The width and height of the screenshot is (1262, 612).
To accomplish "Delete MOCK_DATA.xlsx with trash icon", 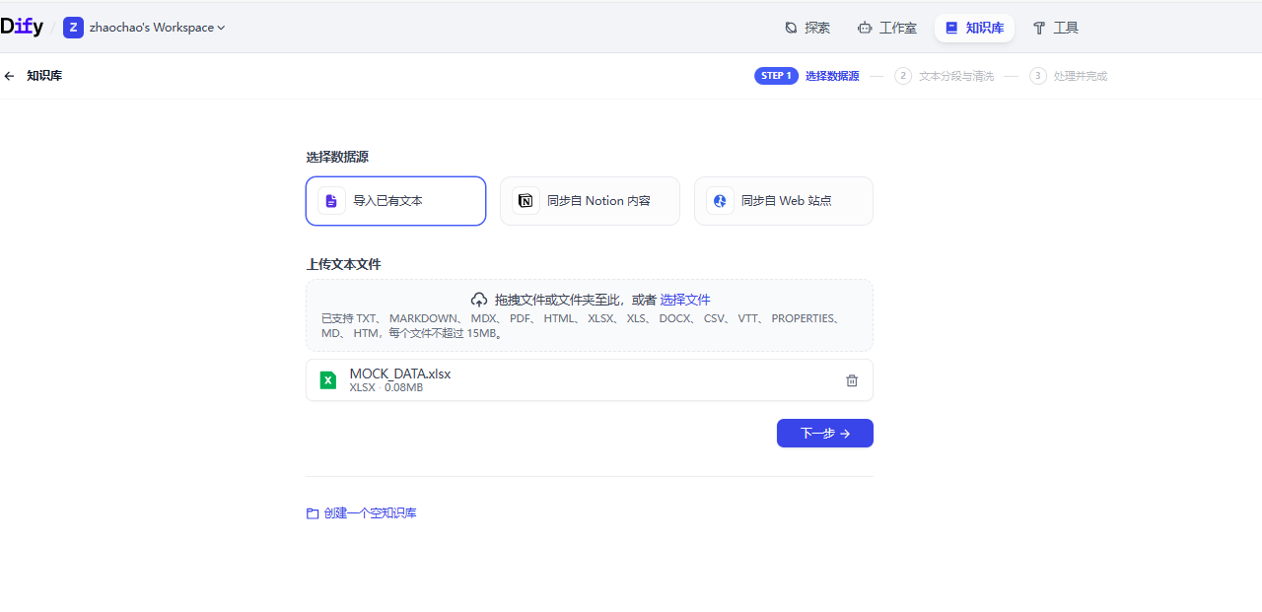I will click(x=852, y=380).
